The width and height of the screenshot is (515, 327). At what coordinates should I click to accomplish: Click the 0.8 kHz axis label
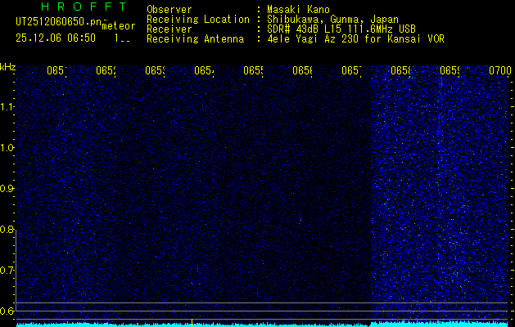coord(7,230)
